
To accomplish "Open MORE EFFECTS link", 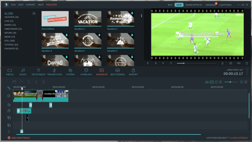I will tap(194, 5).
